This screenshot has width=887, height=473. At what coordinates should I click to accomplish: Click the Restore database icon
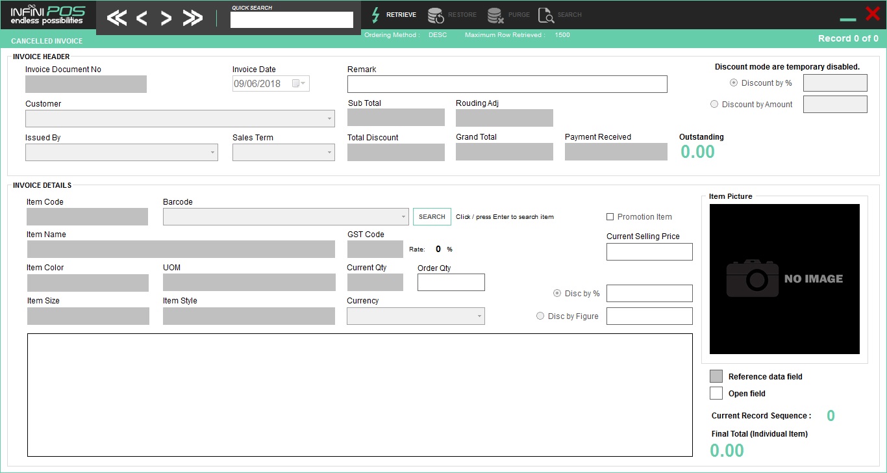[436, 15]
